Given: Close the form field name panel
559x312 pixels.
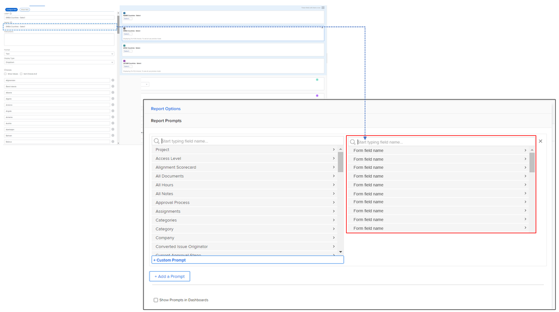Looking at the screenshot, I should pyautogui.click(x=541, y=141).
